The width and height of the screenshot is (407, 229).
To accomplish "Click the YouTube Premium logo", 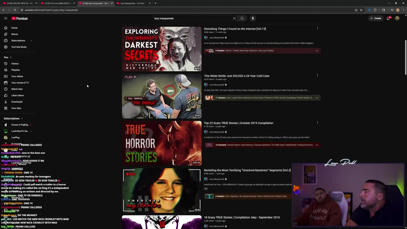I will (x=20, y=18).
